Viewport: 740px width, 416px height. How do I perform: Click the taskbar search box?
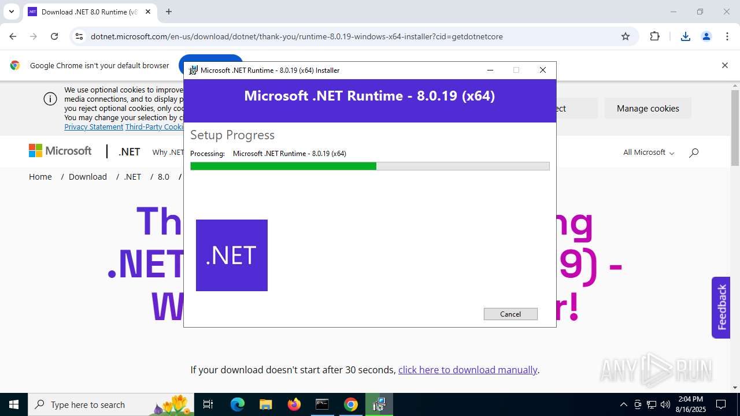[111, 404]
